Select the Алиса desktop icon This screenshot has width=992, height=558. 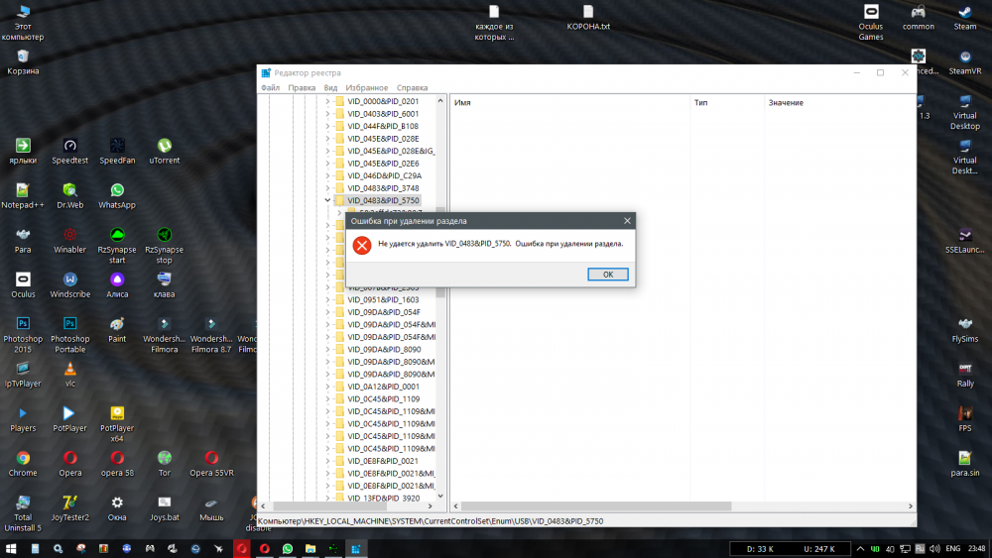point(117,285)
